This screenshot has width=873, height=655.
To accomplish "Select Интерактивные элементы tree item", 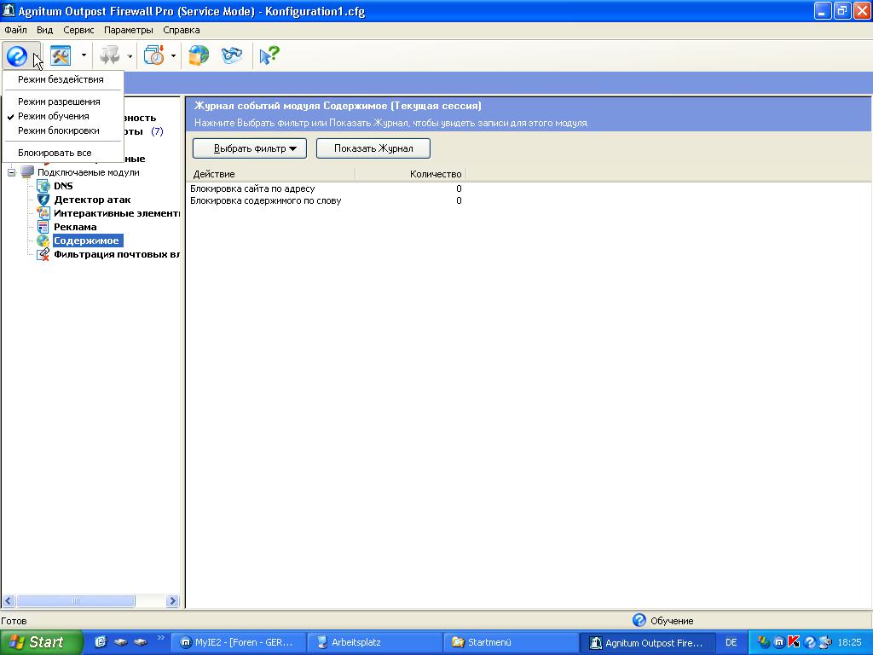I will 116,213.
